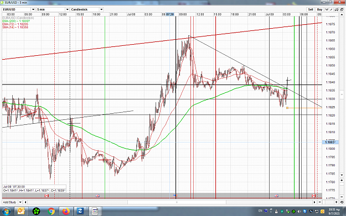The image size is (346, 216).
Task: Click the horizontal chart scrollbar thumb
Action: [x=177, y=202]
